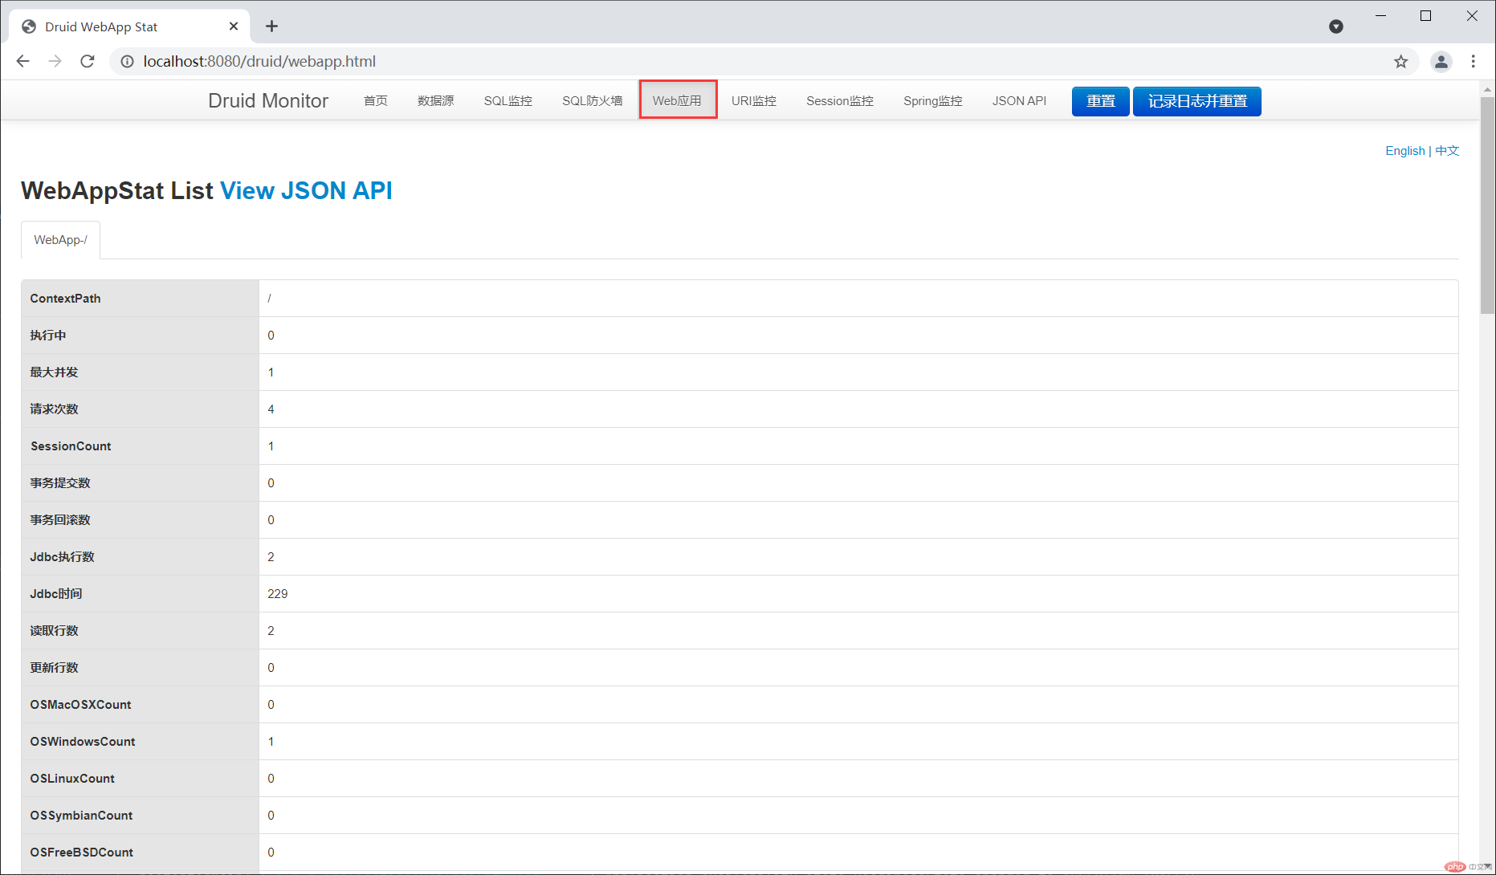Open the Chrome profile avatar icon
1496x875 pixels.
(1441, 62)
